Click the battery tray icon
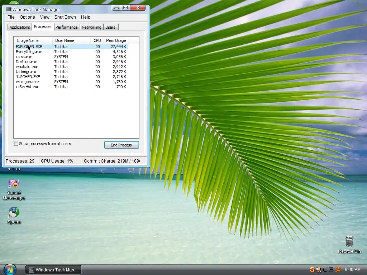 [x=332, y=270]
